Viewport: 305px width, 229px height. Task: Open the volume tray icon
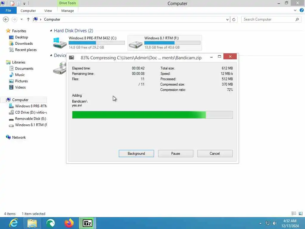click(x=275, y=223)
